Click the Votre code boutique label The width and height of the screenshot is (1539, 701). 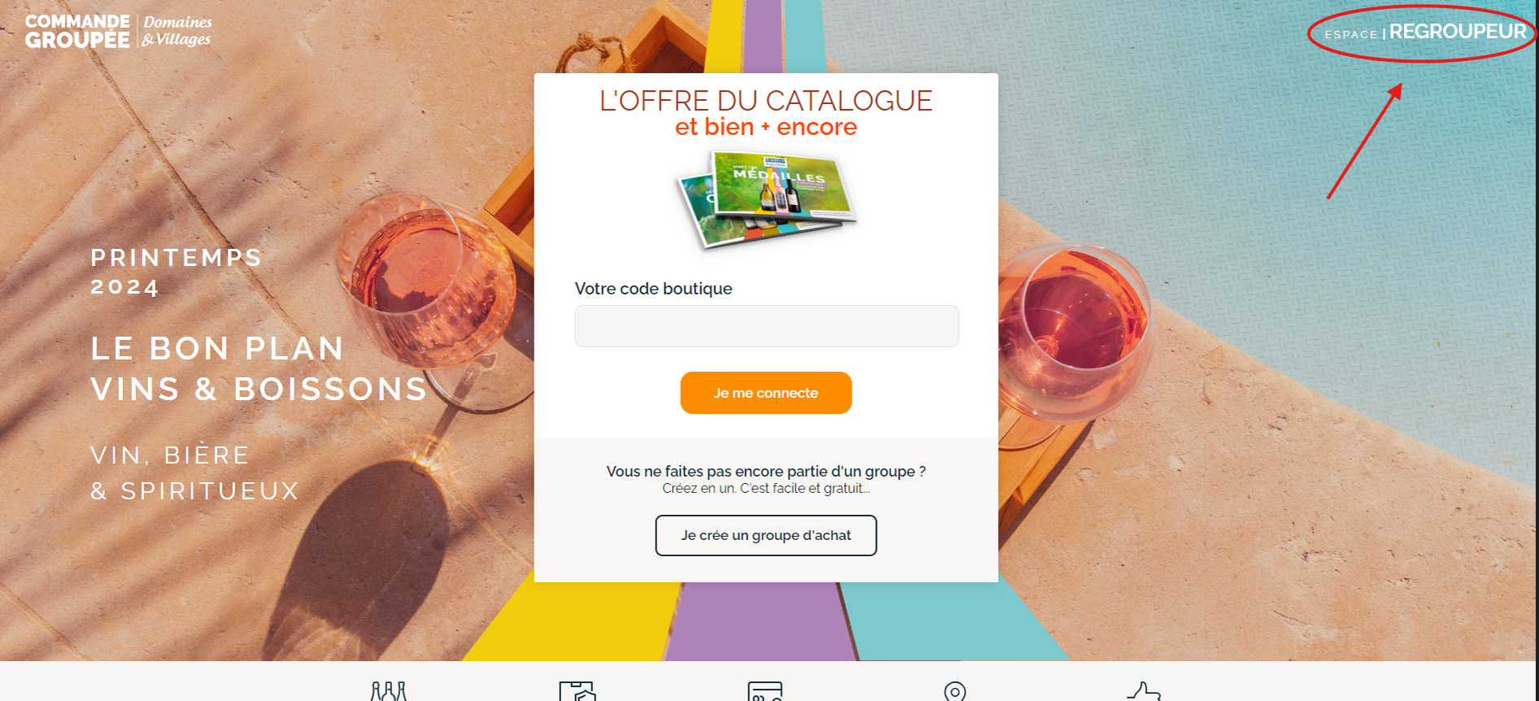(653, 289)
